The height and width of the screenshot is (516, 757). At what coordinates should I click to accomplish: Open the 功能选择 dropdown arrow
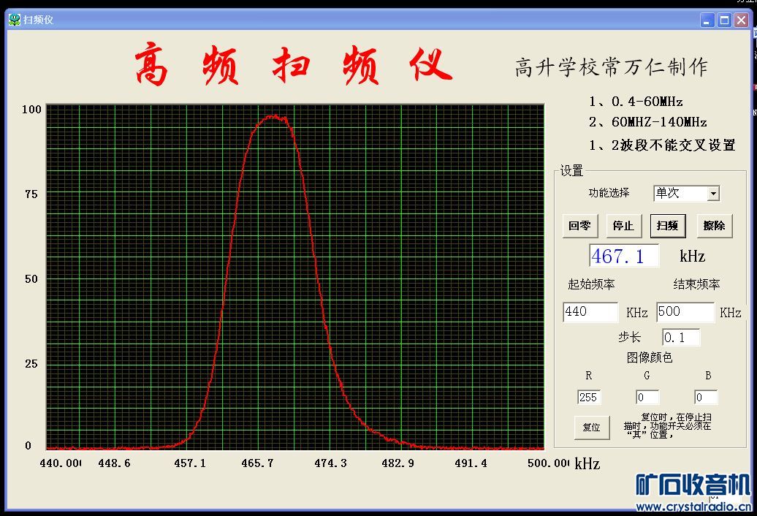tap(713, 194)
